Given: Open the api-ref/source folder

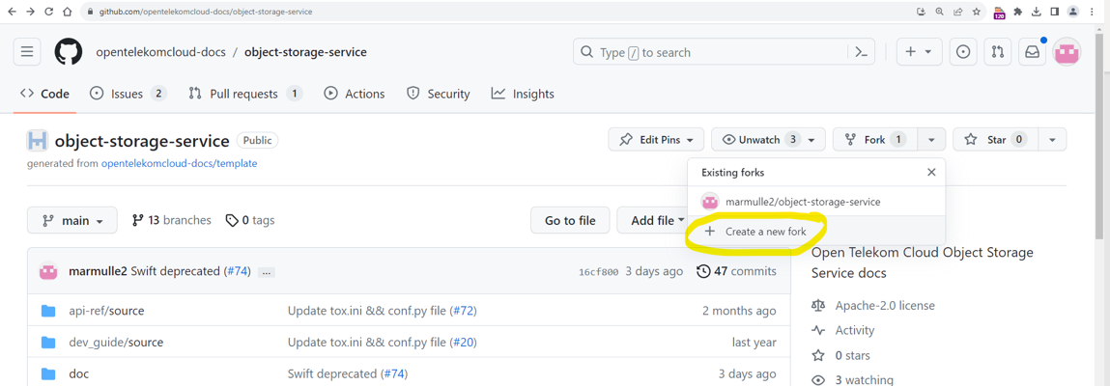Looking at the screenshot, I should point(106,311).
